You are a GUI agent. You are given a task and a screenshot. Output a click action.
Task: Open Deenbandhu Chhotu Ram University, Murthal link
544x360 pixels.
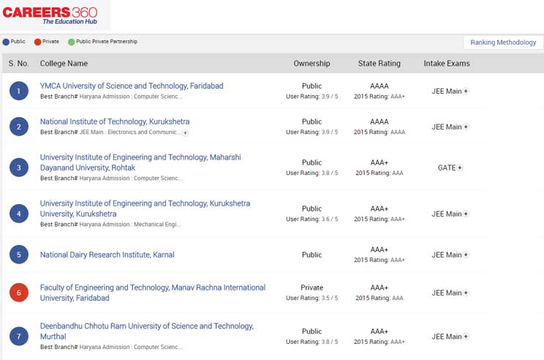[147, 331]
